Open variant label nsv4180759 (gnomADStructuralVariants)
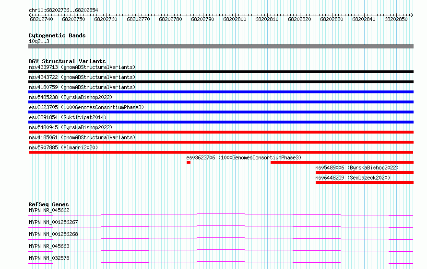 (82, 87)
